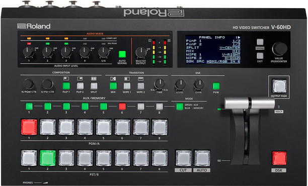Click the V/PST-CTR composition knob

point(47,84)
